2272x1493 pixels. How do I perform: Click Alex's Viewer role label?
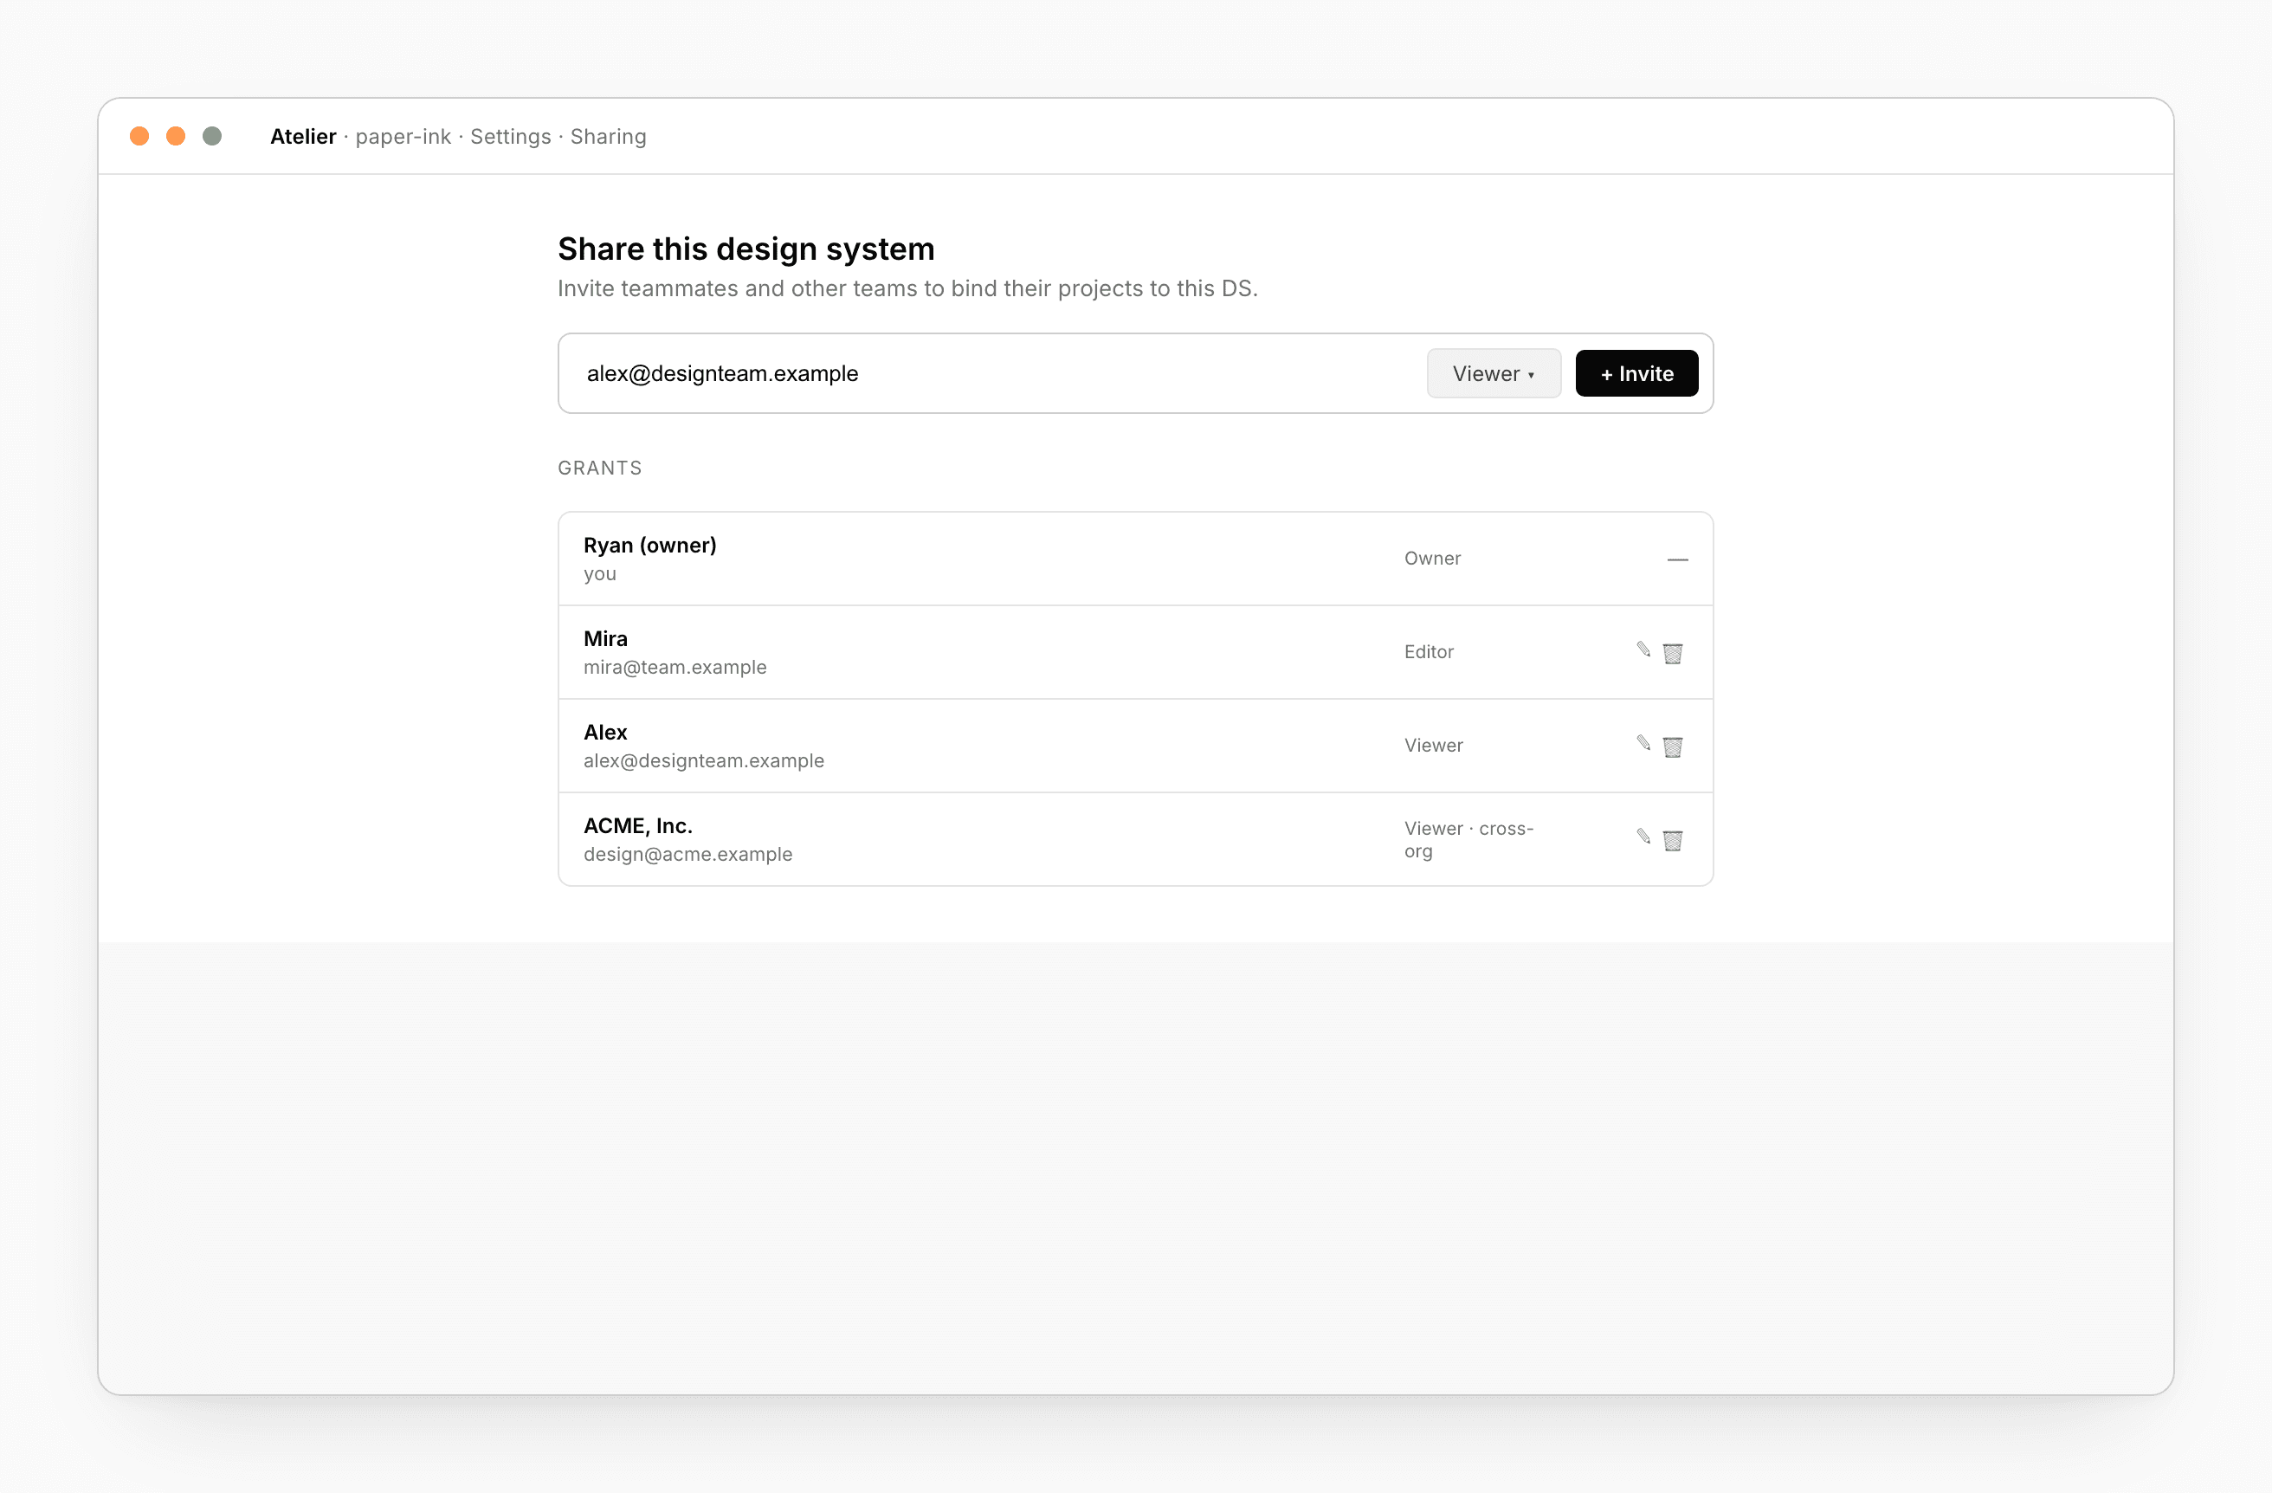(x=1433, y=746)
